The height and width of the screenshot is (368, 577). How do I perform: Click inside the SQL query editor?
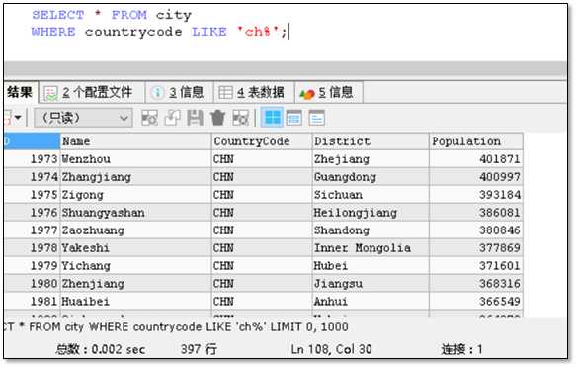286,32
